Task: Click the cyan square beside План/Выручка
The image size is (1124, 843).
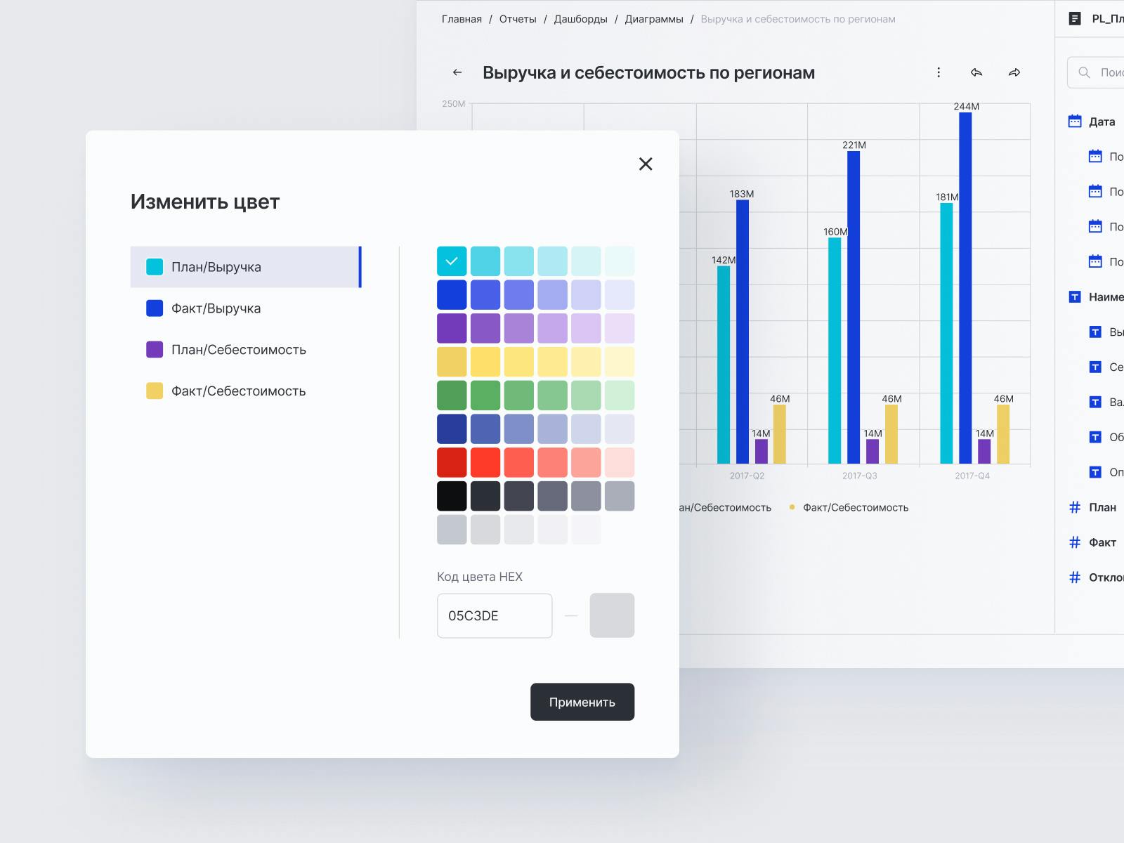Action: (155, 267)
